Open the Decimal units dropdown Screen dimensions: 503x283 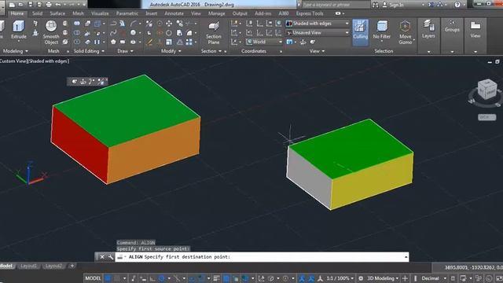434,278
